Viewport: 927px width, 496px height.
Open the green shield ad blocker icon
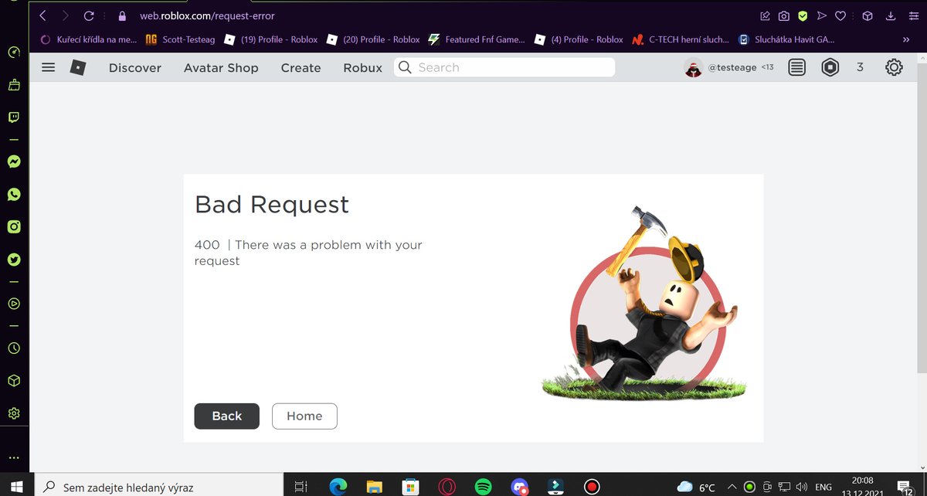pyautogui.click(x=803, y=15)
